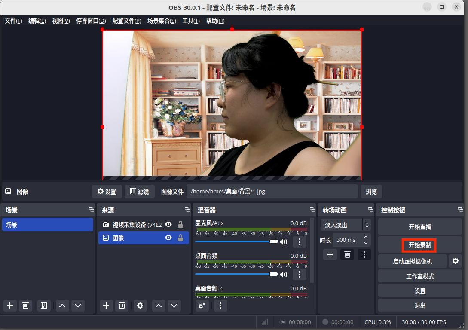Hide the 视频采集设备 source with eye icon
The height and width of the screenshot is (330, 468).
[168, 224]
